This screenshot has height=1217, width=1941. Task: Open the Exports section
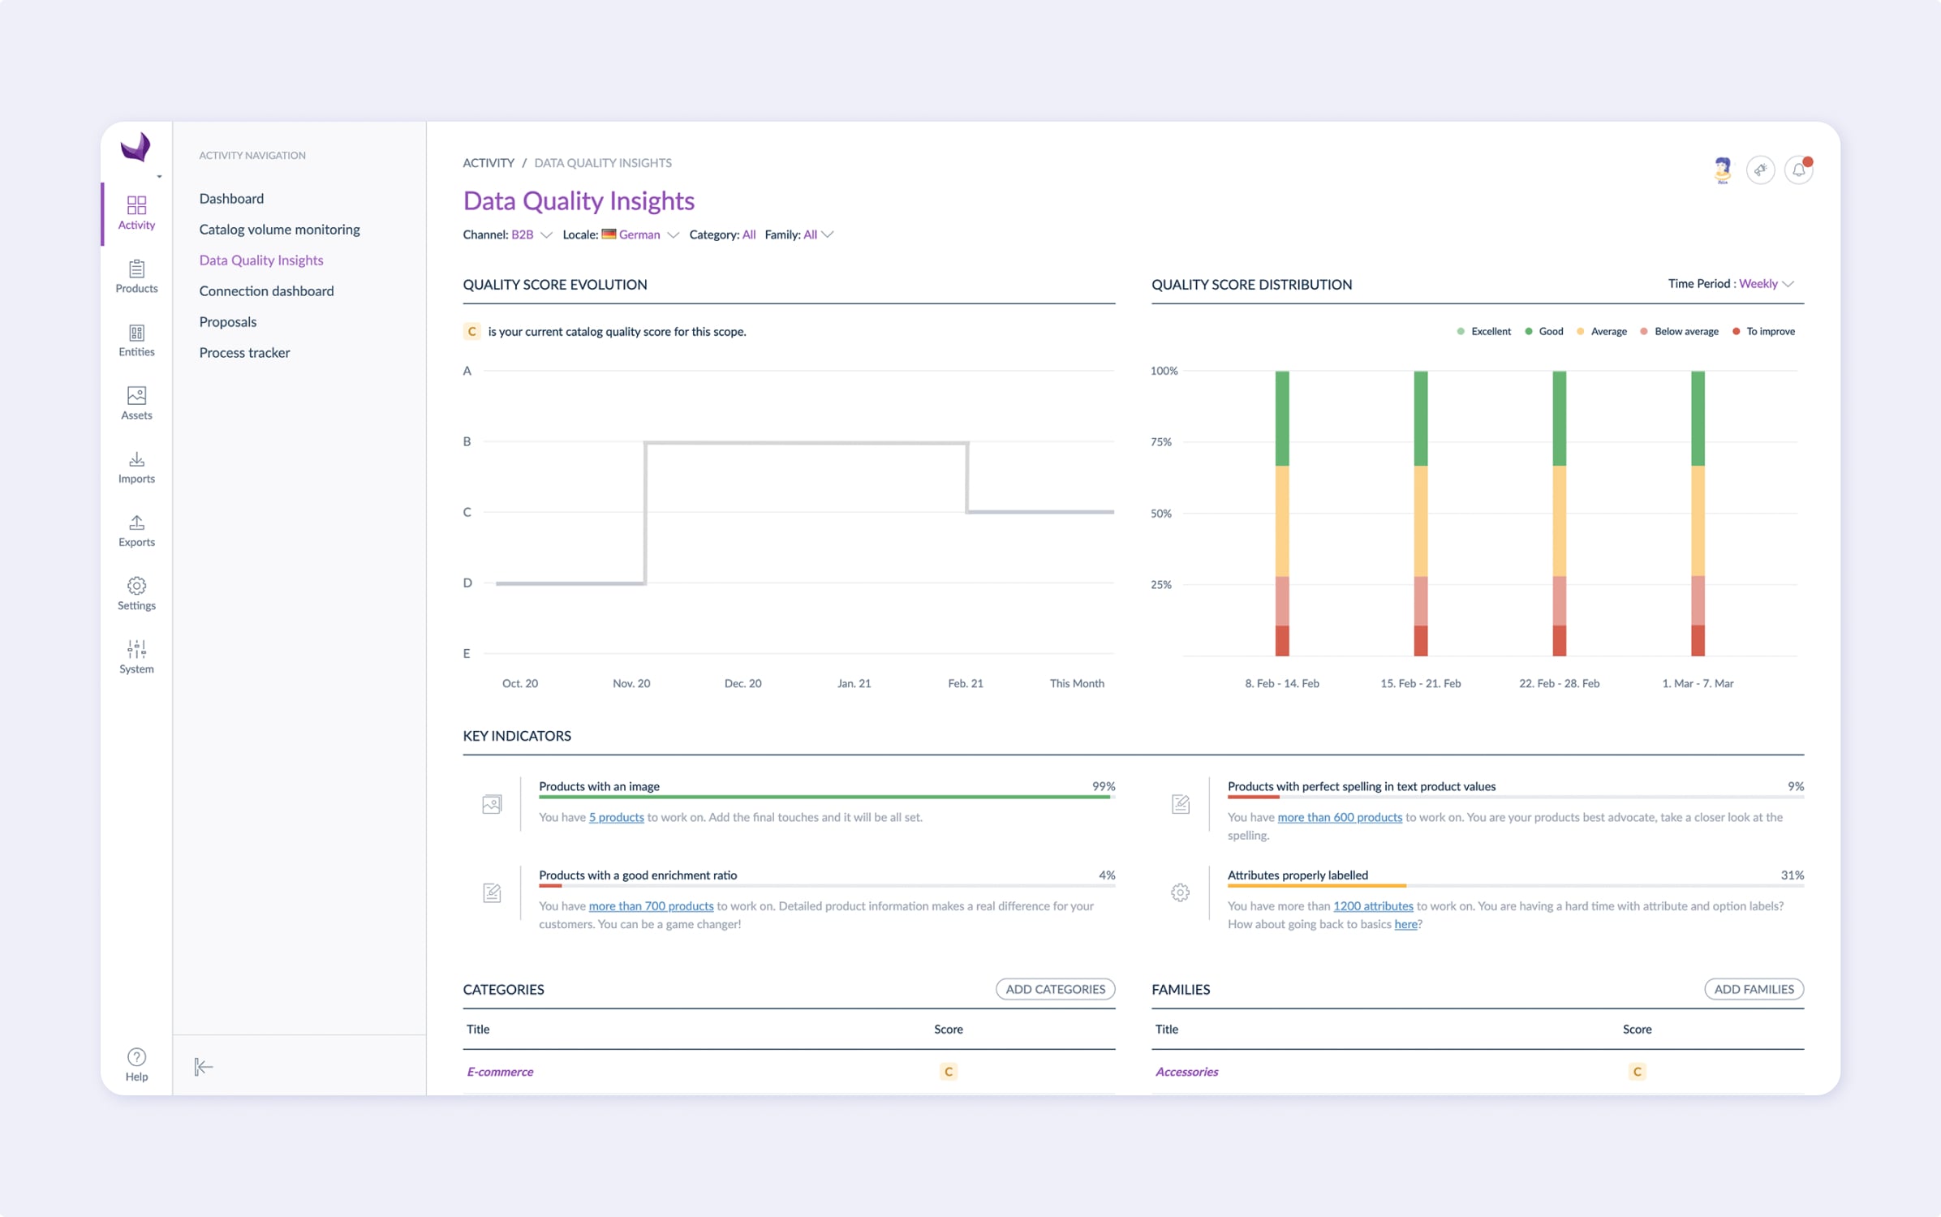pos(136,530)
